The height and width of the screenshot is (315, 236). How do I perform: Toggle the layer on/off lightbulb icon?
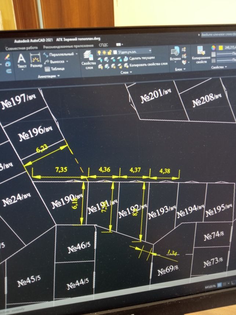(x=99, y=53)
